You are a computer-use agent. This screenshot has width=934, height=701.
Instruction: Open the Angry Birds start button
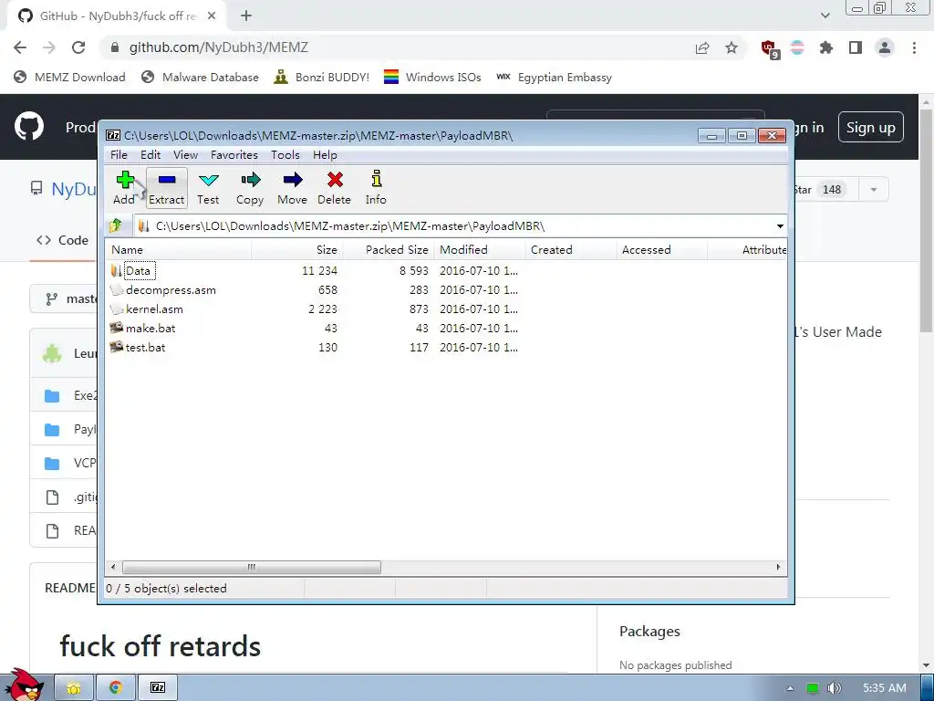pyautogui.click(x=24, y=685)
